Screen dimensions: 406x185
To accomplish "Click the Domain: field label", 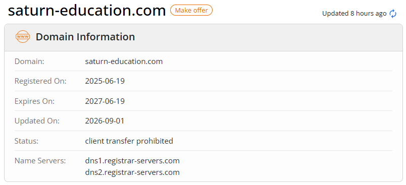I will (x=29, y=61).
